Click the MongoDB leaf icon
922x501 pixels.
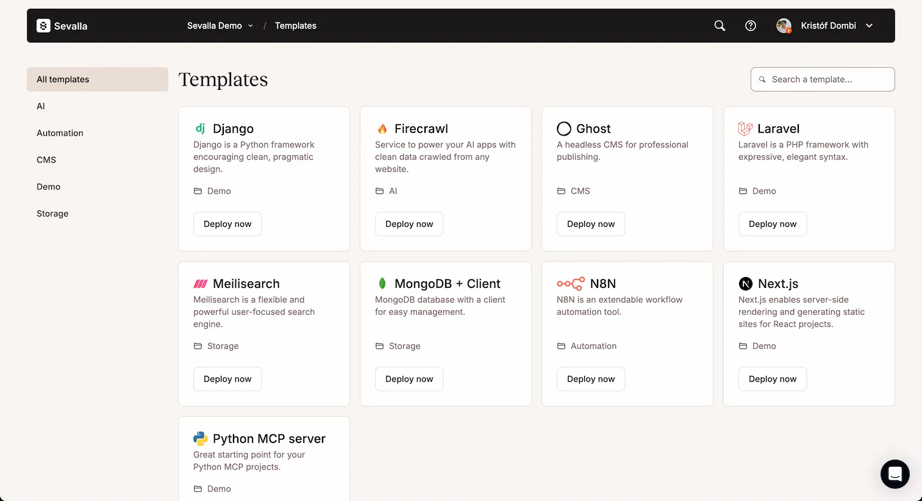[x=382, y=283]
